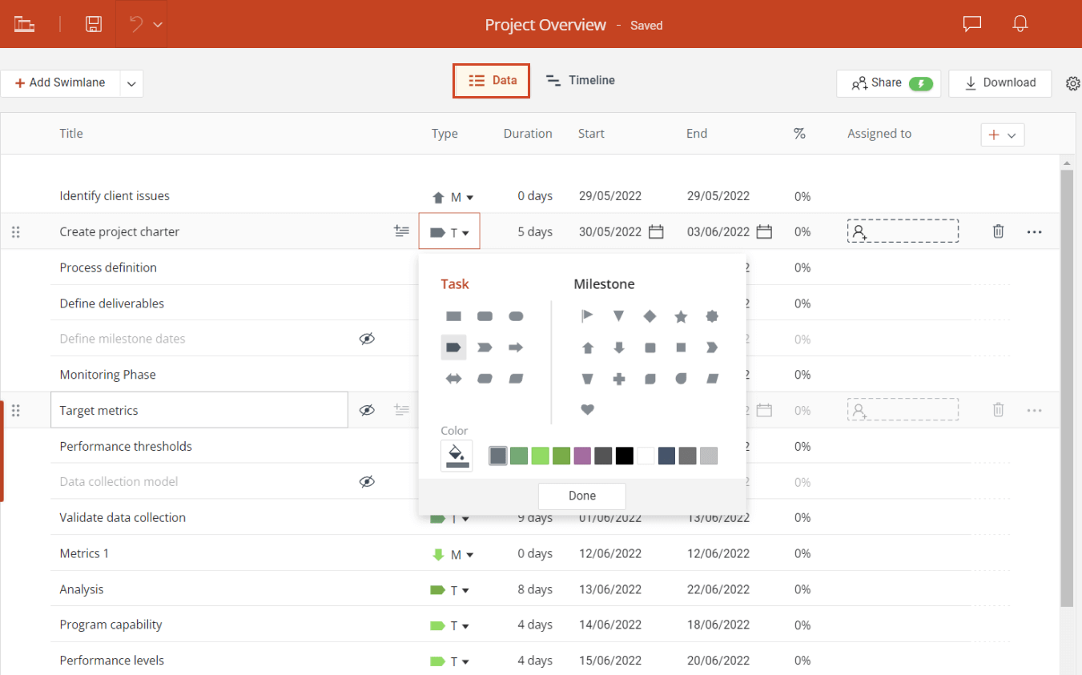
Task: Select the star milestone shape
Action: [681, 315]
